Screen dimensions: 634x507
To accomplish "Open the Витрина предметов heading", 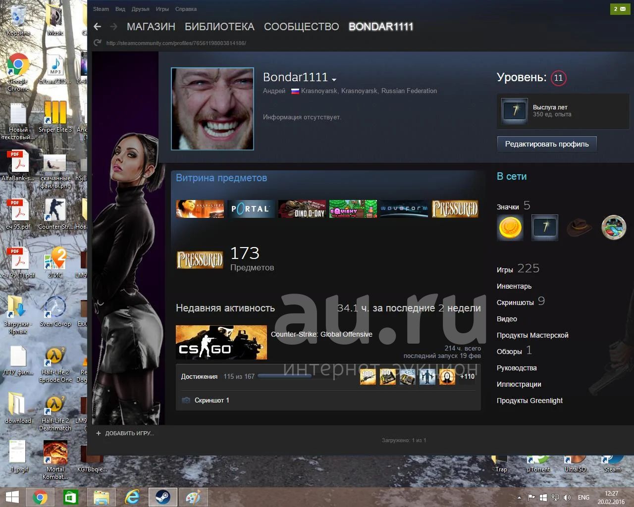I will point(221,178).
